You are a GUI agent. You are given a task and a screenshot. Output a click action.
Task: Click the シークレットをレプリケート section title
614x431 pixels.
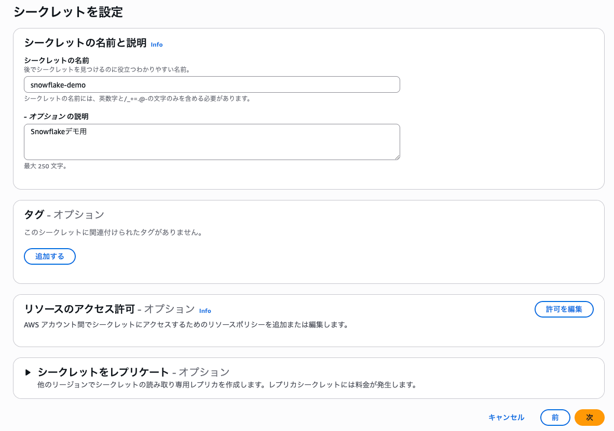103,372
